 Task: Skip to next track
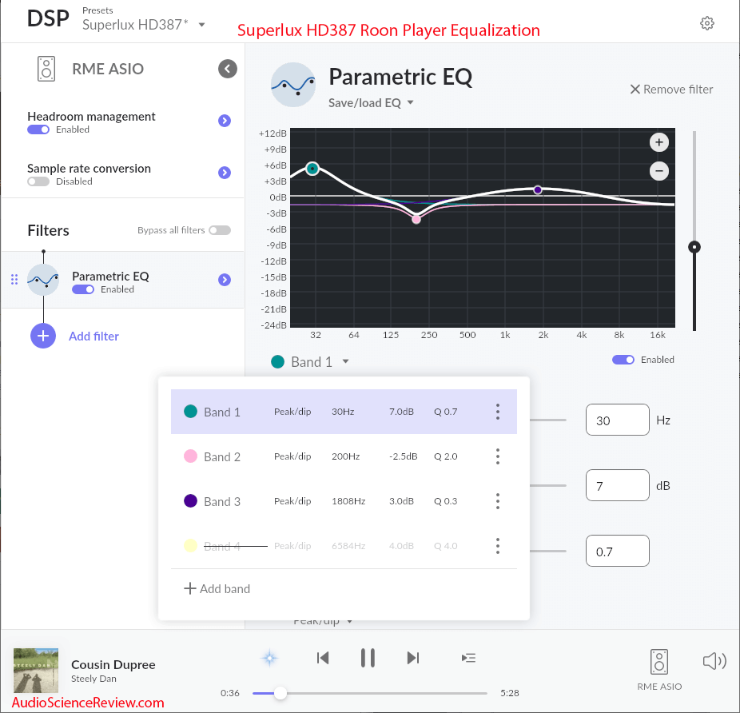pyautogui.click(x=413, y=658)
